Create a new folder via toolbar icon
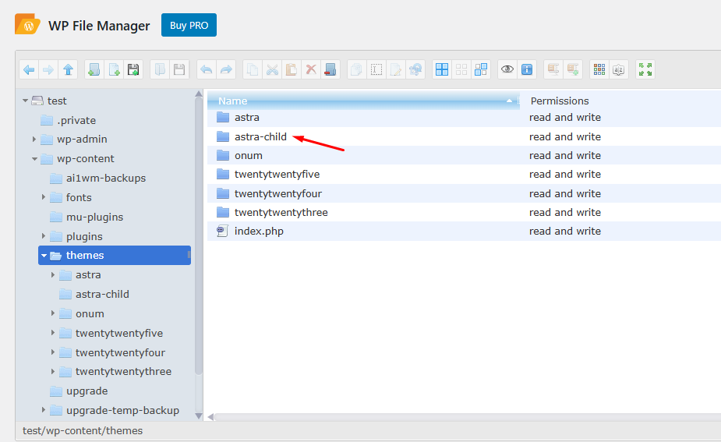Viewport: 721px width, 442px height. coord(94,70)
